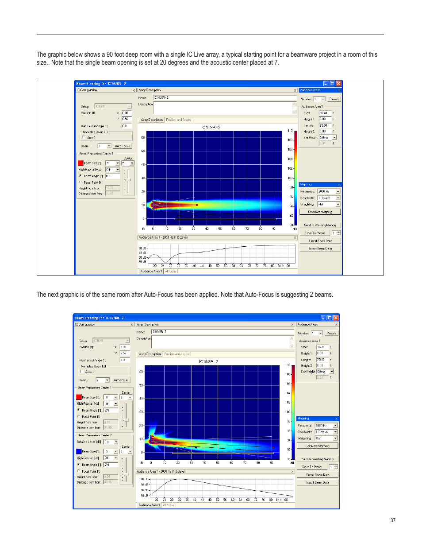Open Frequency dropdown in one-beam window

click(x=338, y=192)
